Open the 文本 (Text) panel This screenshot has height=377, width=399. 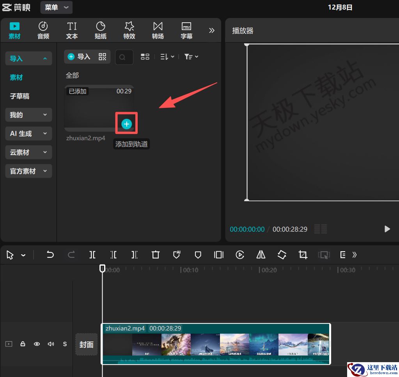[72, 30]
